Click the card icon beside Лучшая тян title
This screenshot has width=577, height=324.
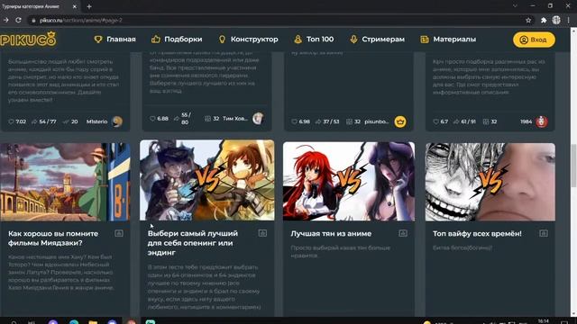click(403, 233)
